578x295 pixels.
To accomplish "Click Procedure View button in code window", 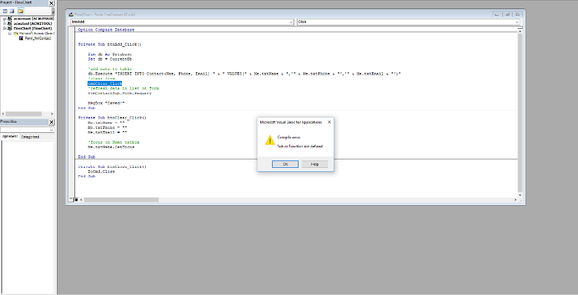I will point(71,199).
